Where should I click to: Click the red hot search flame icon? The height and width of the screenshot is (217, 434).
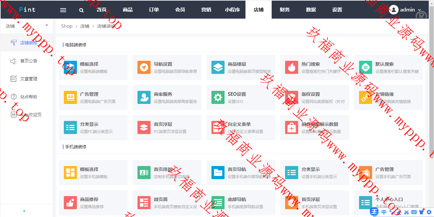click(292, 67)
